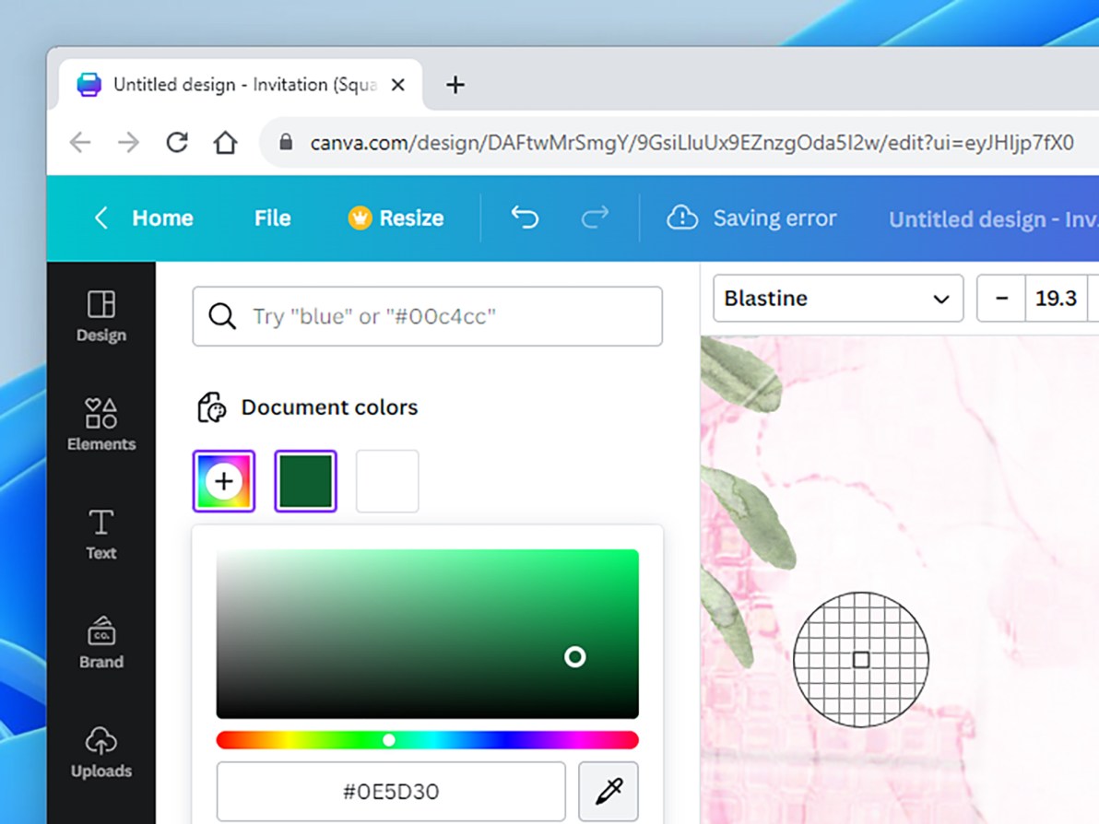
Task: Open the Brand panel
Action: 100,642
